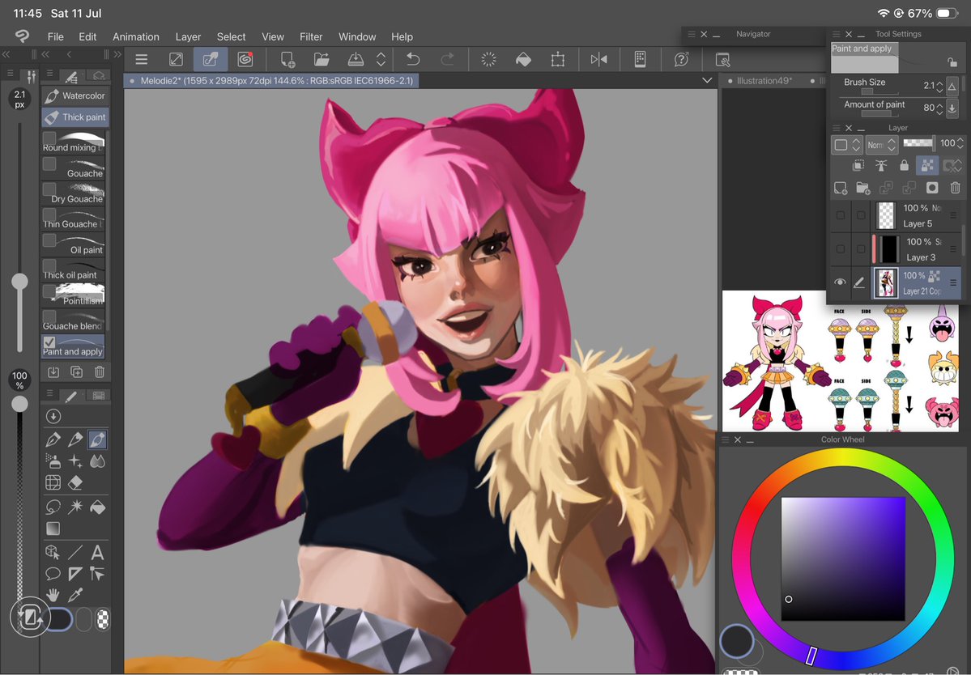Viewport: 971px width, 675px height.
Task: Toggle the Tool Settings lock icon
Action: click(x=952, y=62)
